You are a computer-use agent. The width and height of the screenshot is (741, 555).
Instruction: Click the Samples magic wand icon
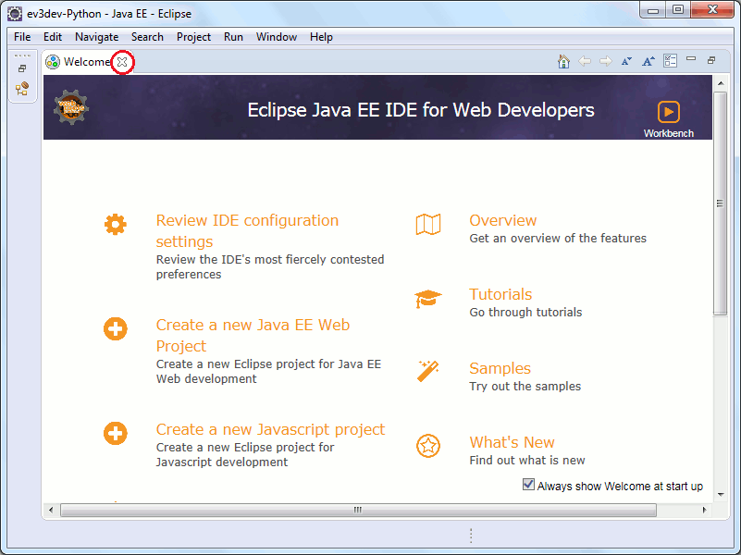428,371
